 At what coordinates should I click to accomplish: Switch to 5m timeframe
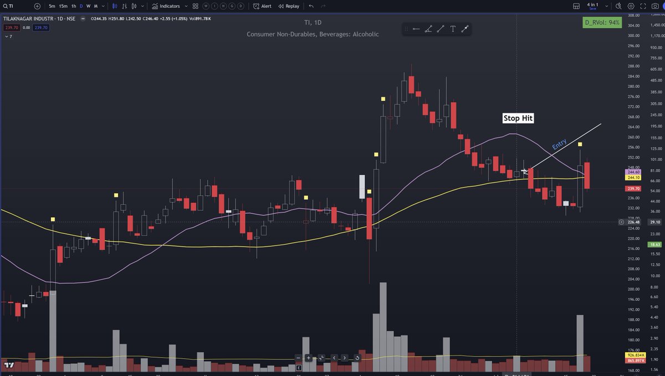pyautogui.click(x=52, y=6)
